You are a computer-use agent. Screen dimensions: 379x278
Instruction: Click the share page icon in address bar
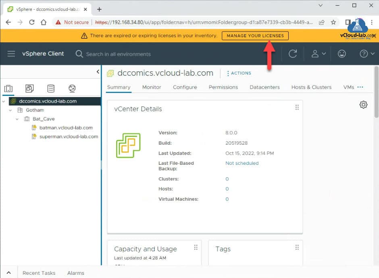[321, 22]
